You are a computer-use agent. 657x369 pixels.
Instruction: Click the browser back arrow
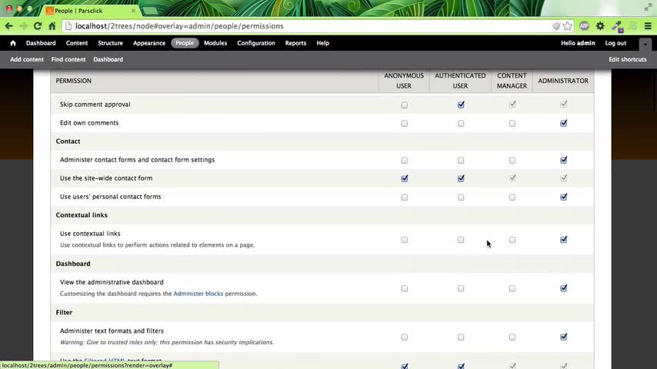[x=8, y=26]
